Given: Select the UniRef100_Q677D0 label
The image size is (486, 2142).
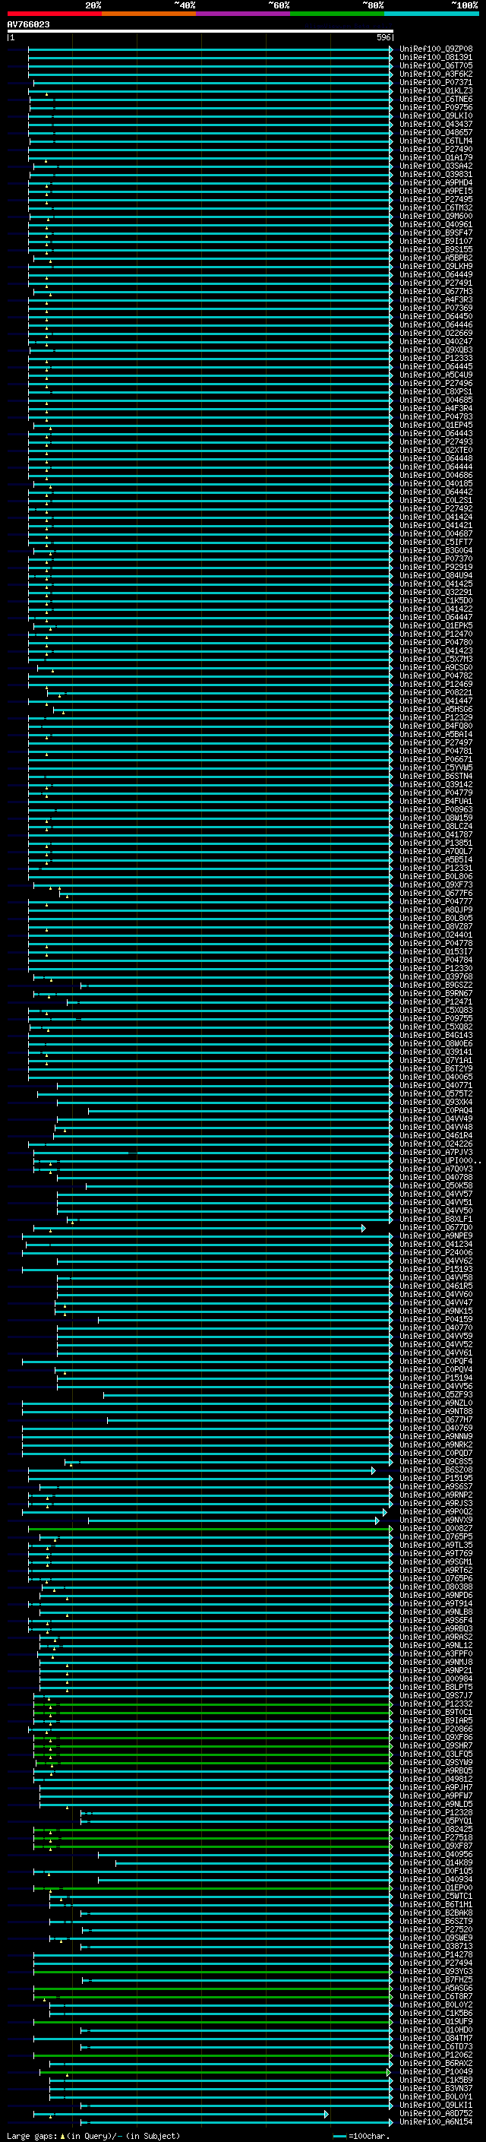Looking at the screenshot, I should click(x=436, y=1227).
